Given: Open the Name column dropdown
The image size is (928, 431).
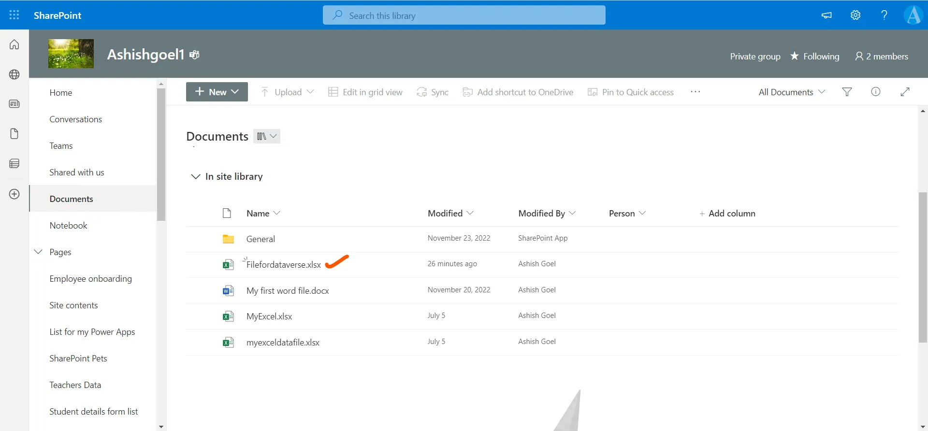Looking at the screenshot, I should coord(263,213).
